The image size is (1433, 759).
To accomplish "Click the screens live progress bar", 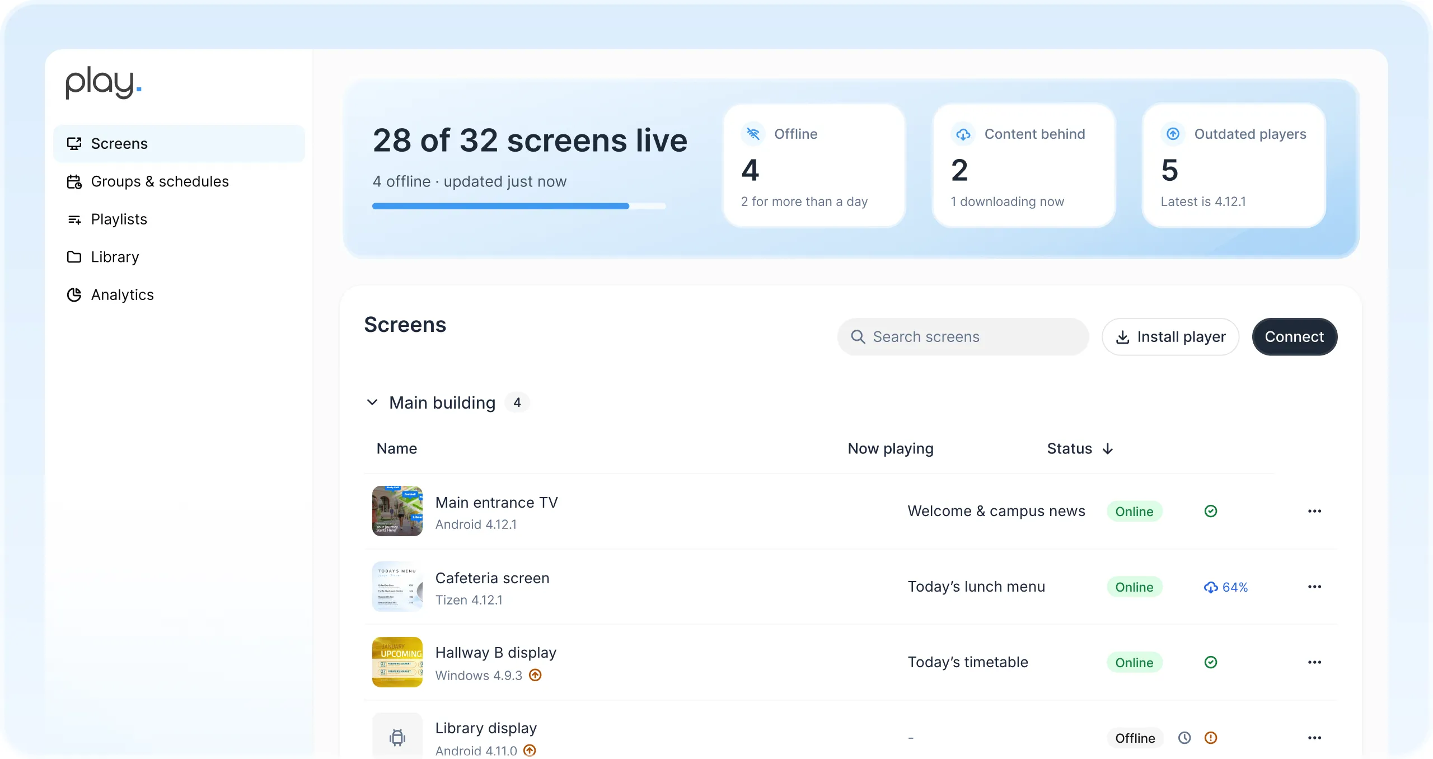I will [519, 206].
